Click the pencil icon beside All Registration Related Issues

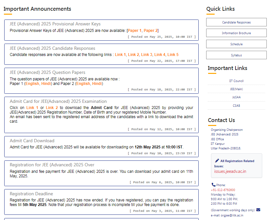tap(217, 161)
